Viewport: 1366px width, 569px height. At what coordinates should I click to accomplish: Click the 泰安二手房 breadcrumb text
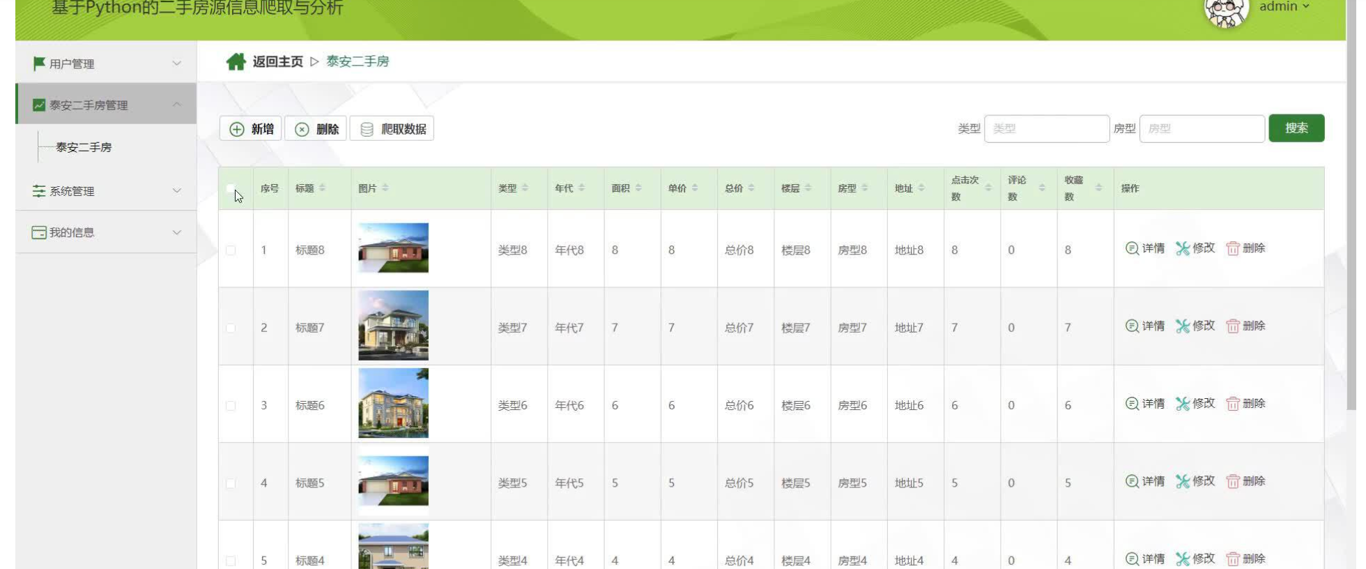(x=358, y=61)
